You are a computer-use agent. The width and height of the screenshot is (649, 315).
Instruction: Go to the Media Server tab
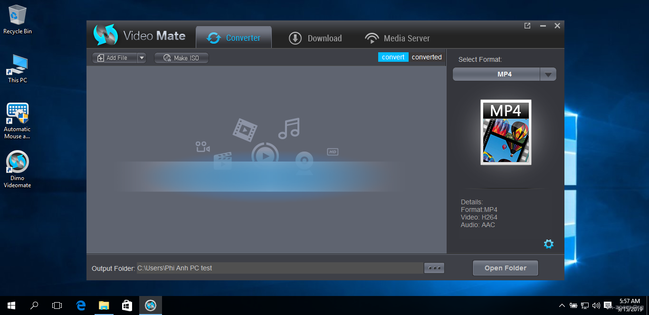point(397,38)
